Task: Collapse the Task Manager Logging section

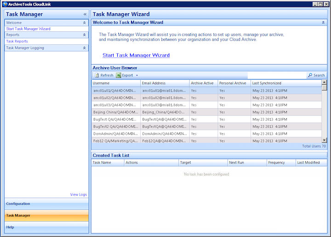Action: tap(84, 48)
